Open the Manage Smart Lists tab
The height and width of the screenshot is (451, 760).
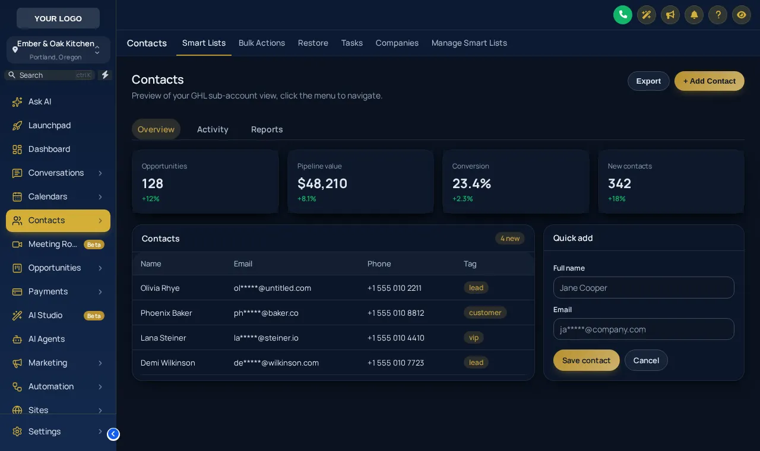[469, 43]
